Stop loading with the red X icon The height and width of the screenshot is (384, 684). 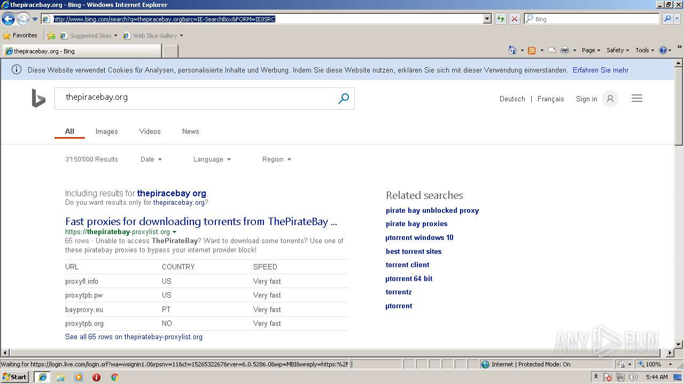[515, 19]
